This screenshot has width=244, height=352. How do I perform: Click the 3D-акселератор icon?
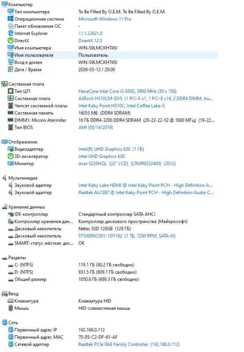[10, 156]
